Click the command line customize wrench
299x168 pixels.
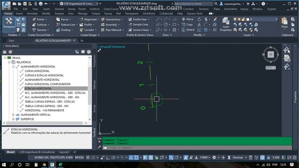click(x=100, y=147)
